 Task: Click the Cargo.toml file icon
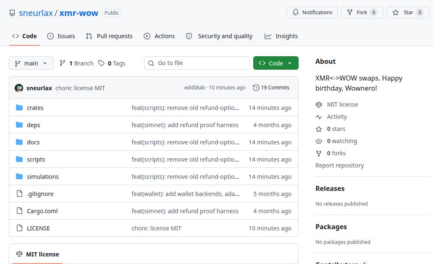[x=19, y=211]
